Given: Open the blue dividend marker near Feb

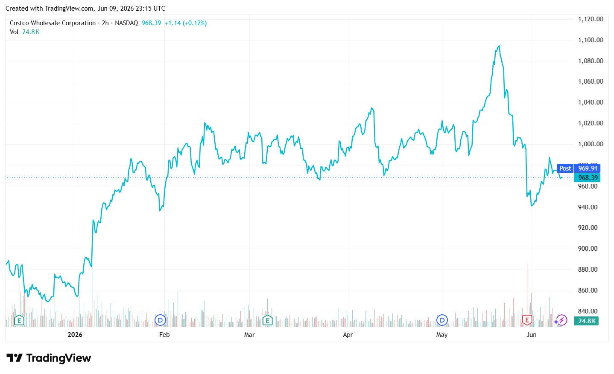Looking at the screenshot, I should pos(160,320).
